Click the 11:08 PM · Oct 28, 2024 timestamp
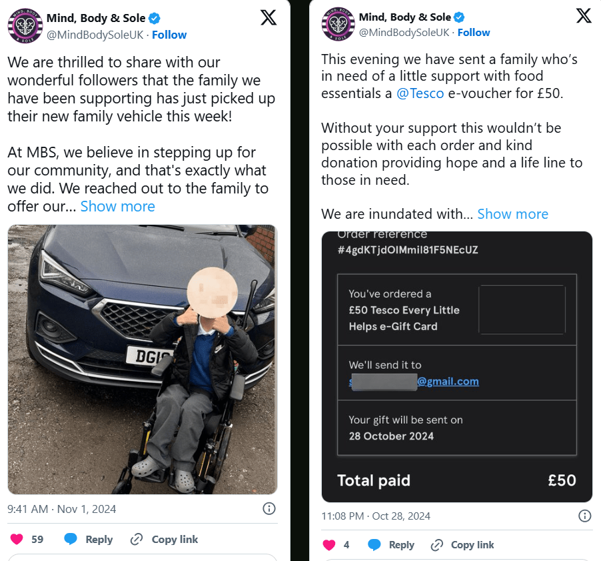This screenshot has height=561, width=601. coord(376,516)
